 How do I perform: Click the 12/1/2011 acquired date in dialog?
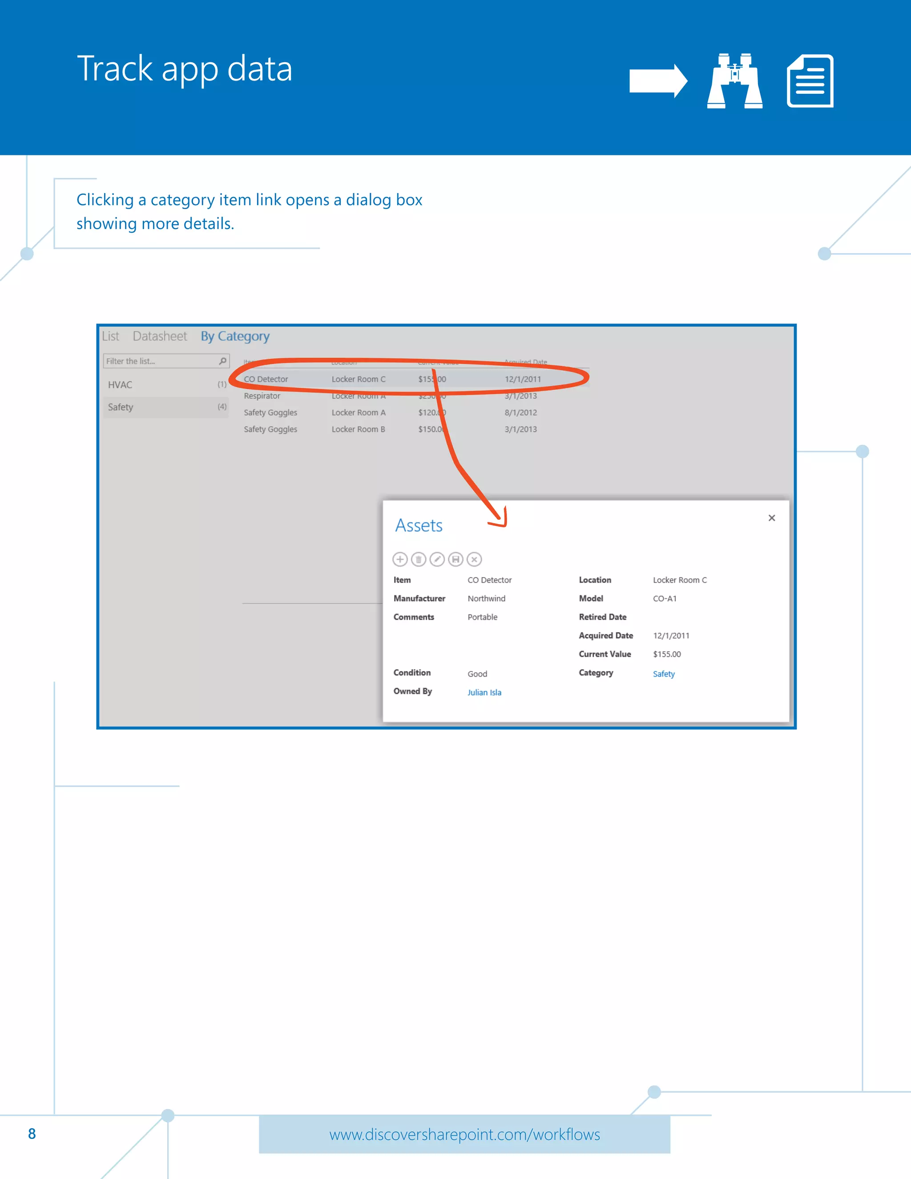(x=671, y=635)
